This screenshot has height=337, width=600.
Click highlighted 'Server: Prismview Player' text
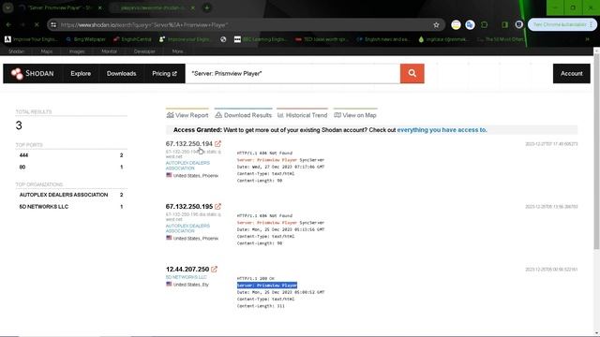click(267, 285)
